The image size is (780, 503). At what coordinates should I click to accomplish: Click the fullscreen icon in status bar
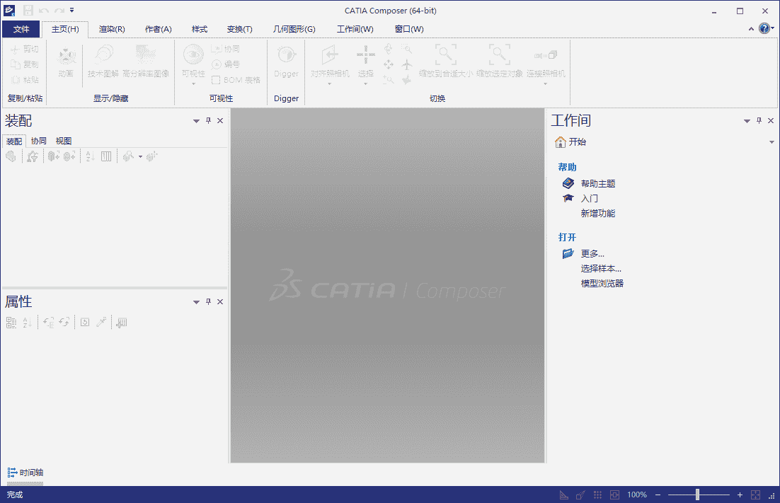coord(755,495)
